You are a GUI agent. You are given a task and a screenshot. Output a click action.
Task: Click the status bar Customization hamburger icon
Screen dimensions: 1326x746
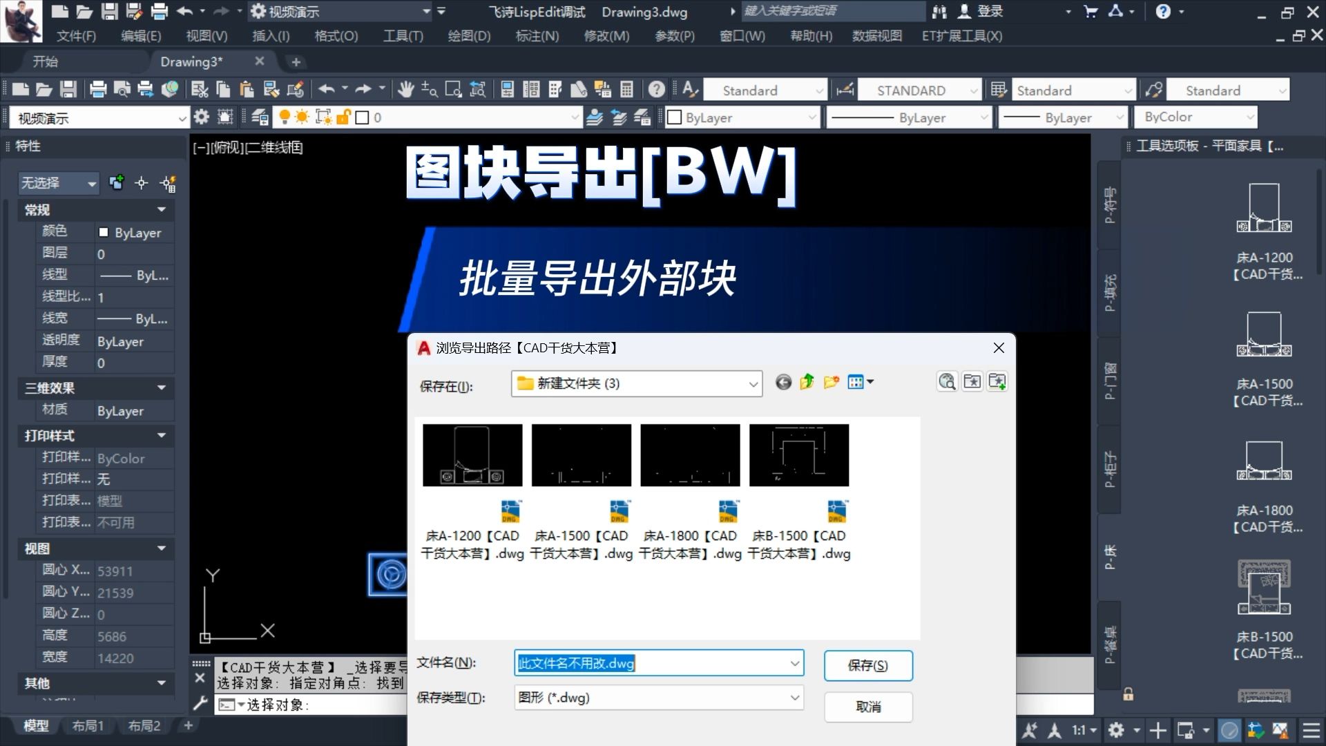[1311, 730]
